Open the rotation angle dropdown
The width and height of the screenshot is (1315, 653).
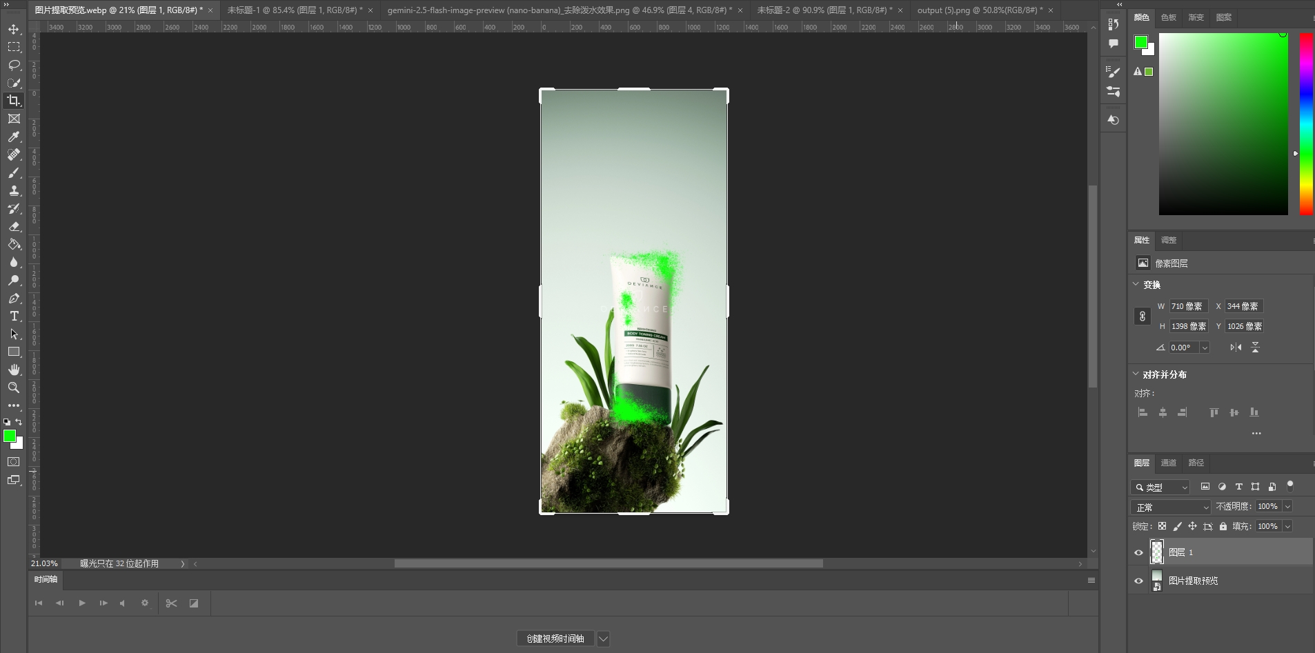tap(1205, 348)
